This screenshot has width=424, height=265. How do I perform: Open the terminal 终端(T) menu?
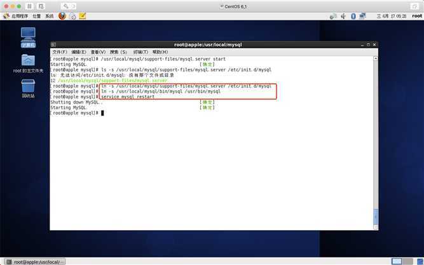[x=140, y=52]
